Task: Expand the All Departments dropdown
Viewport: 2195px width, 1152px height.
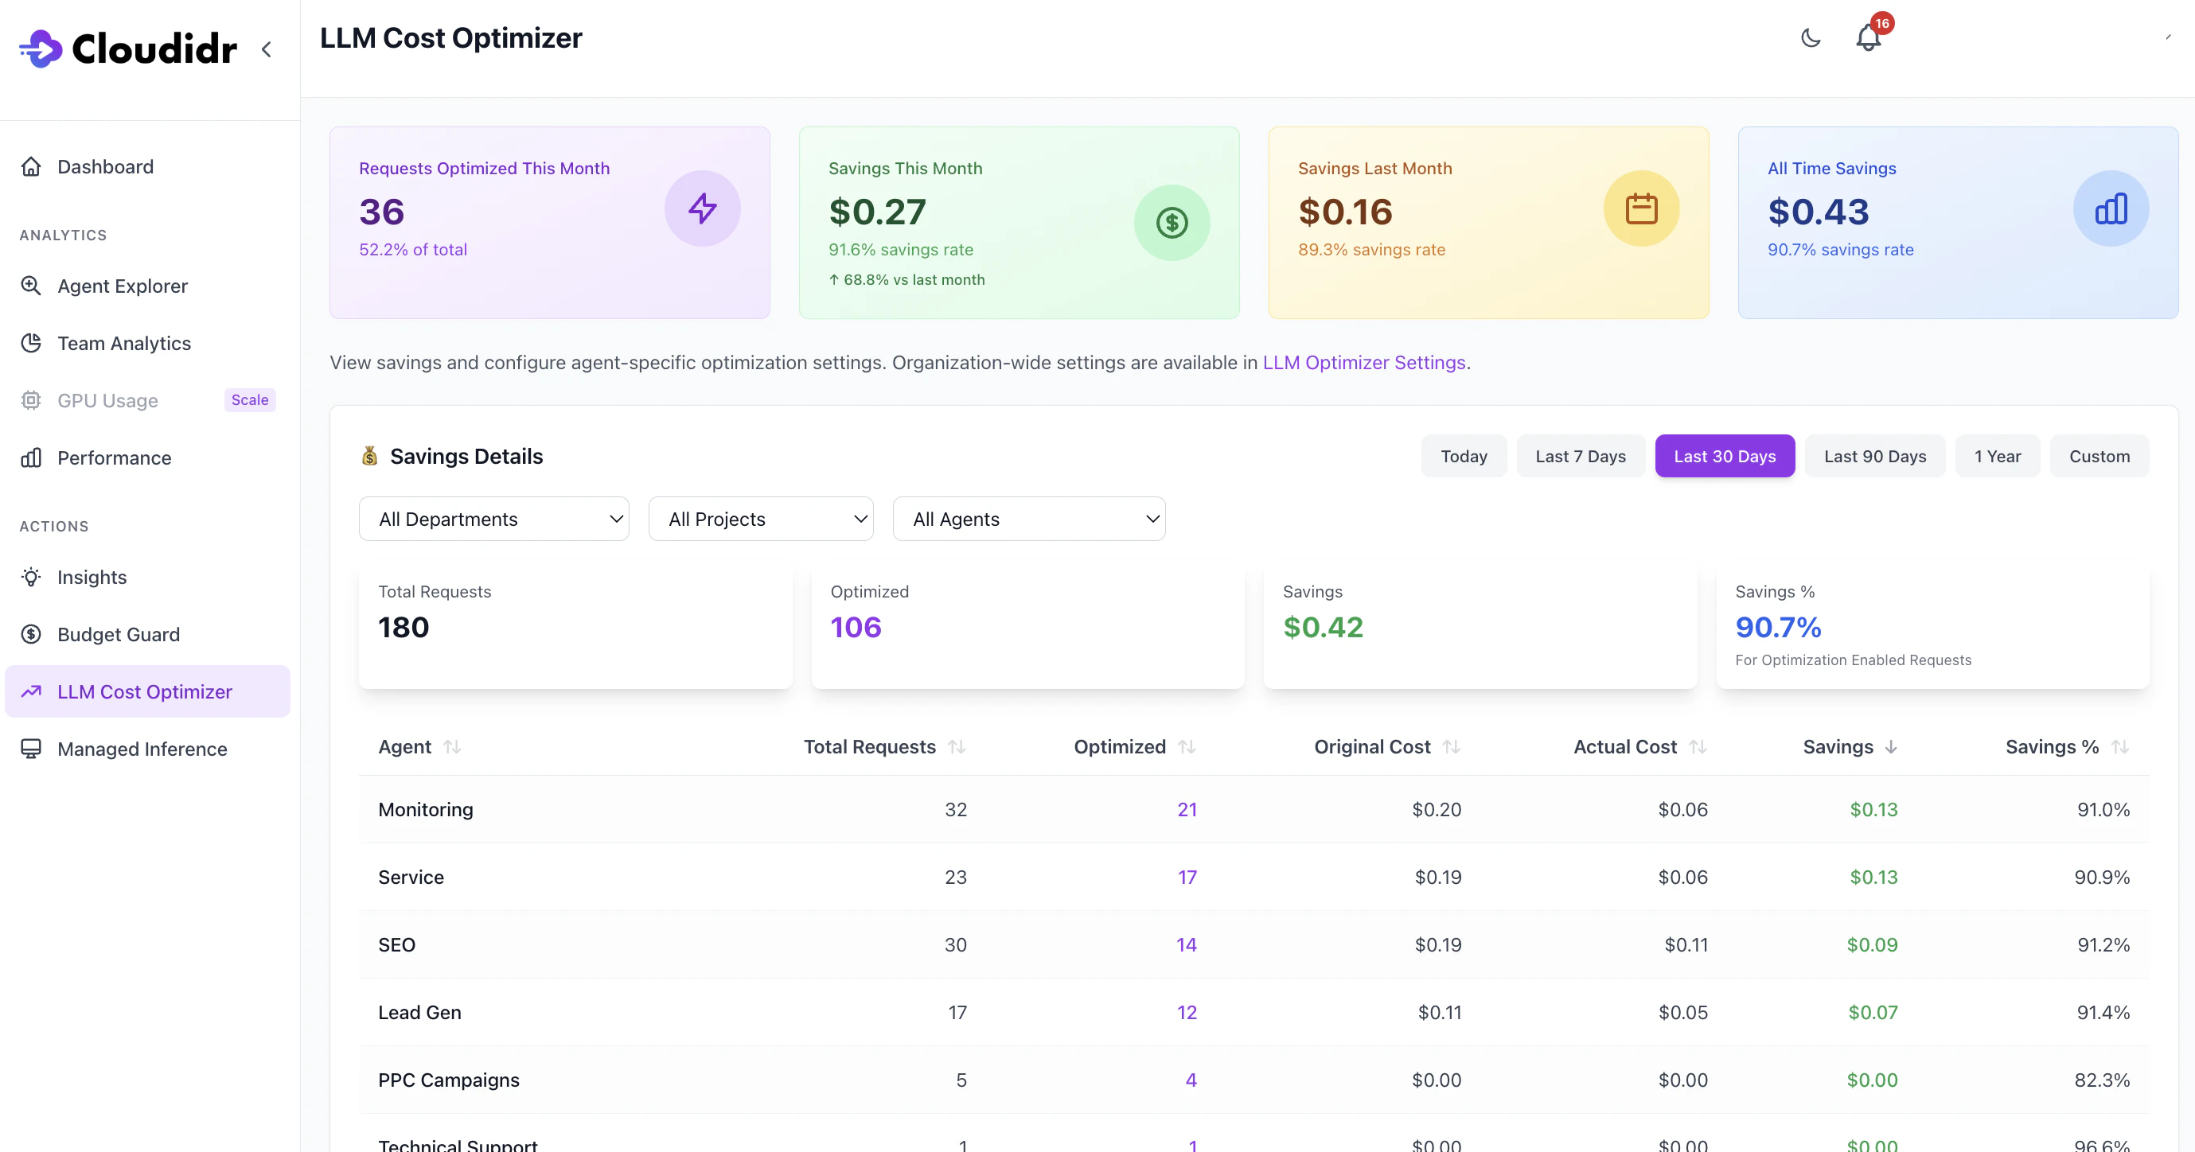Action: click(493, 519)
